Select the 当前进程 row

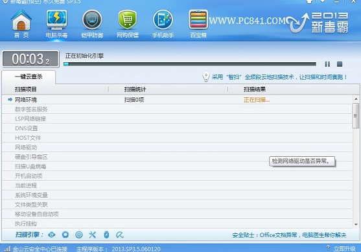coord(177,185)
